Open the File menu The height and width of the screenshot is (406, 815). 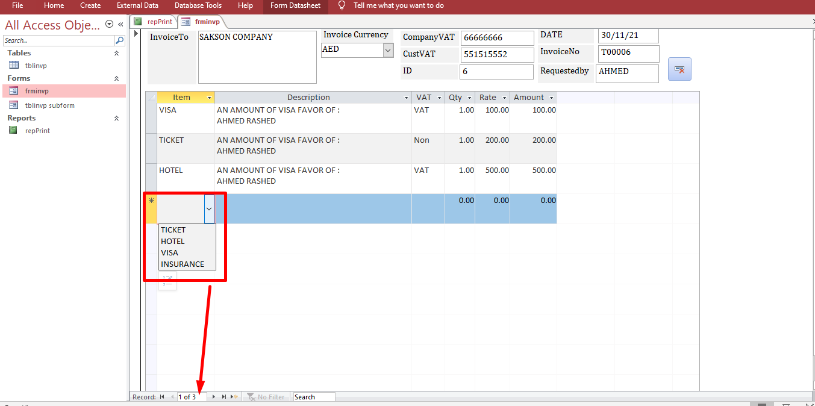pyautogui.click(x=17, y=5)
